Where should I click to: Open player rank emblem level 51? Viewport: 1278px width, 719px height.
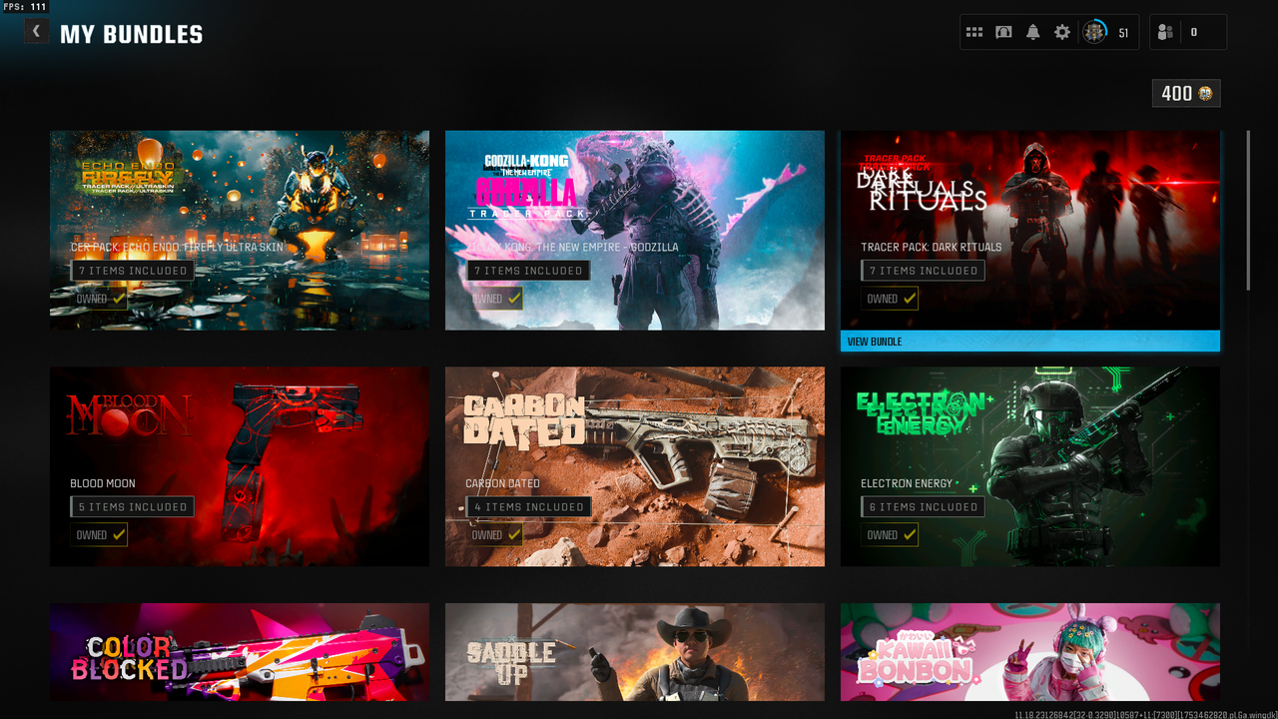[1095, 33]
